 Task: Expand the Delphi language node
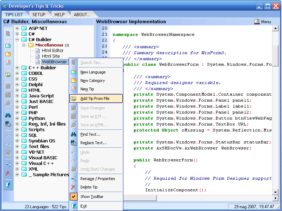(17, 84)
